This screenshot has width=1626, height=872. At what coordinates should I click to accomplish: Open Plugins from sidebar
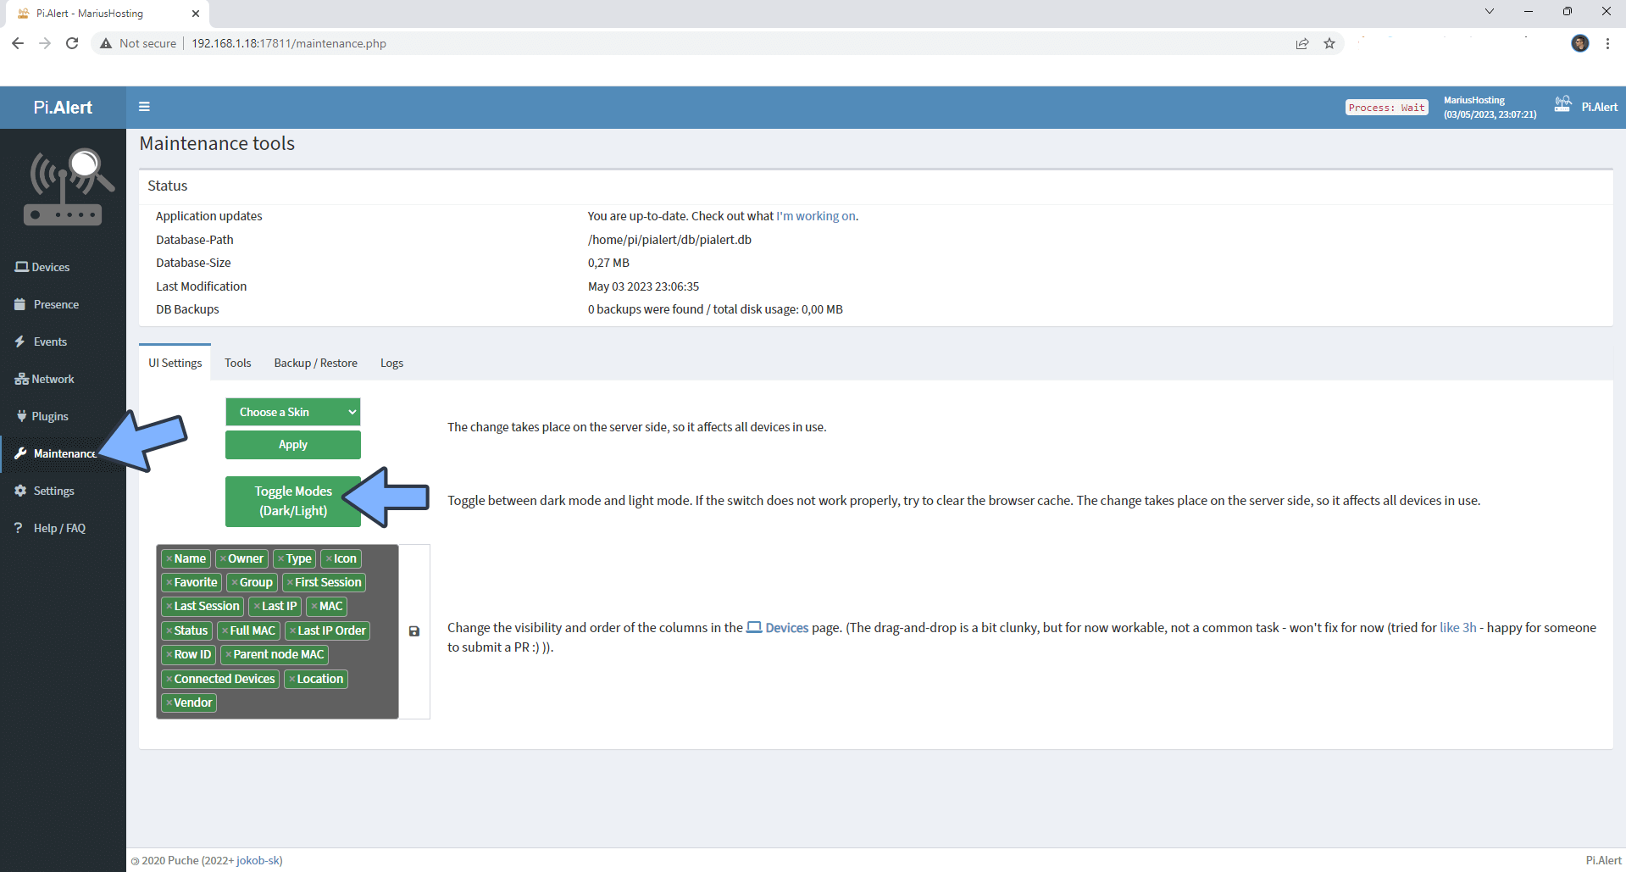point(42,416)
